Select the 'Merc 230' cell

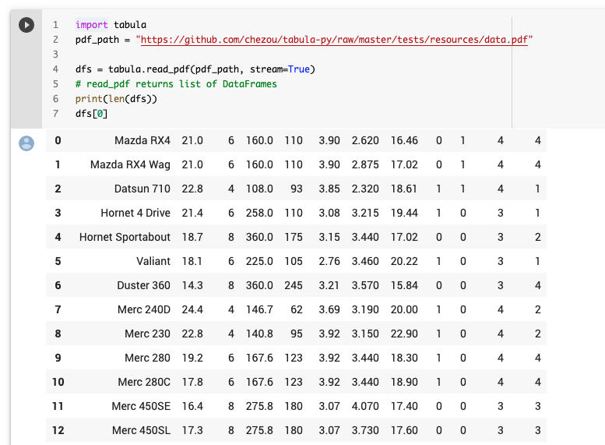[147, 334]
